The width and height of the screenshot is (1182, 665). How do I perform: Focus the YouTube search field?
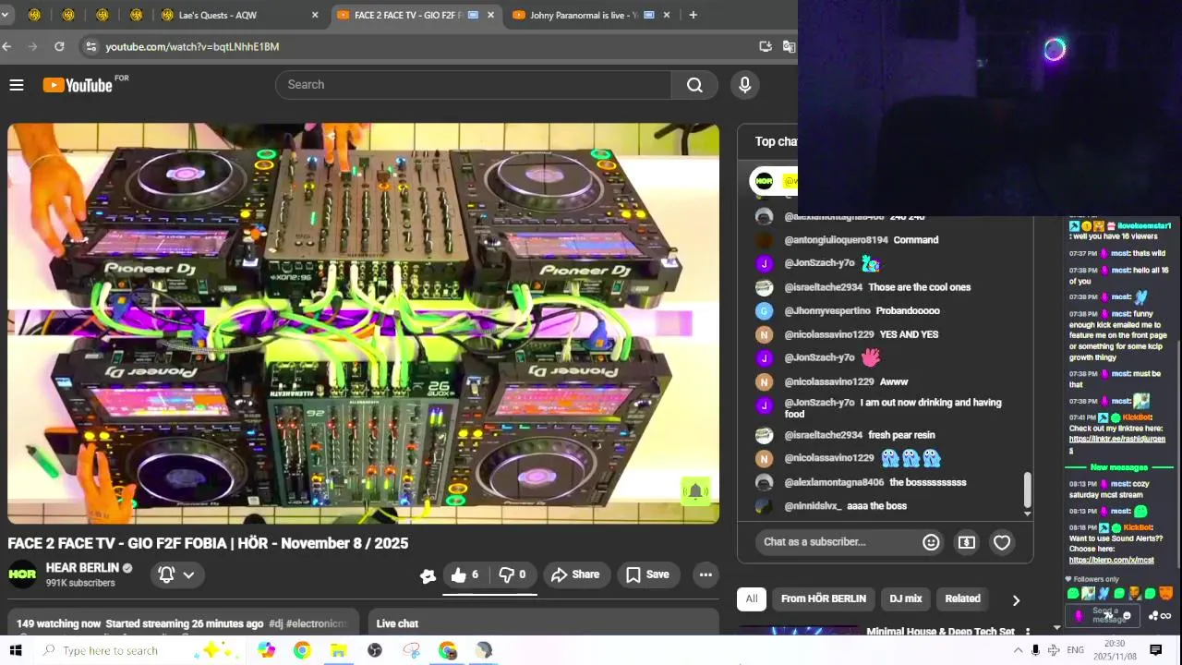pos(474,85)
